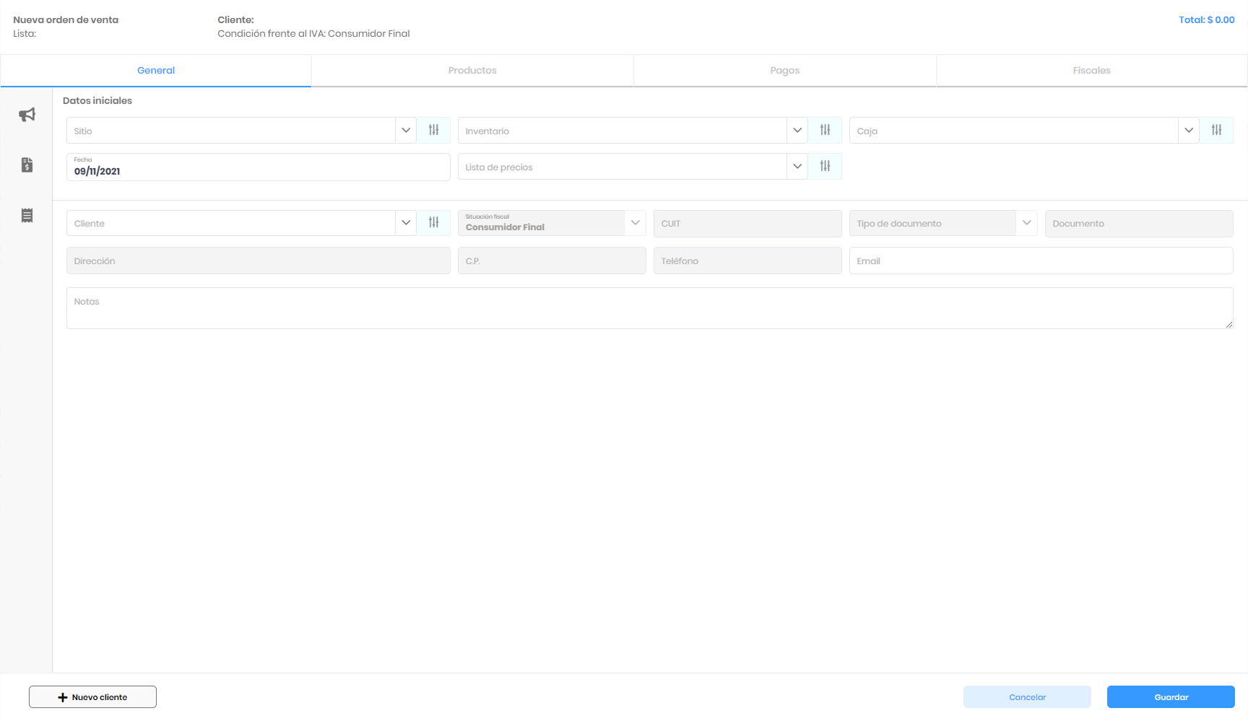The width and height of the screenshot is (1248, 721).
Task: Click the Teléfono input field
Action: click(x=747, y=261)
